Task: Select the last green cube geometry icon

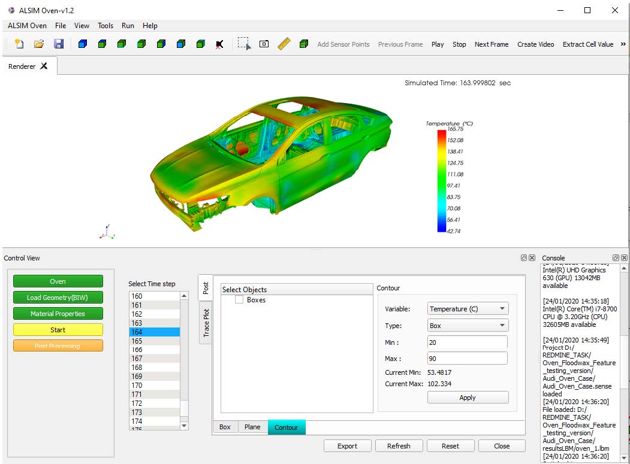Action: (x=200, y=44)
